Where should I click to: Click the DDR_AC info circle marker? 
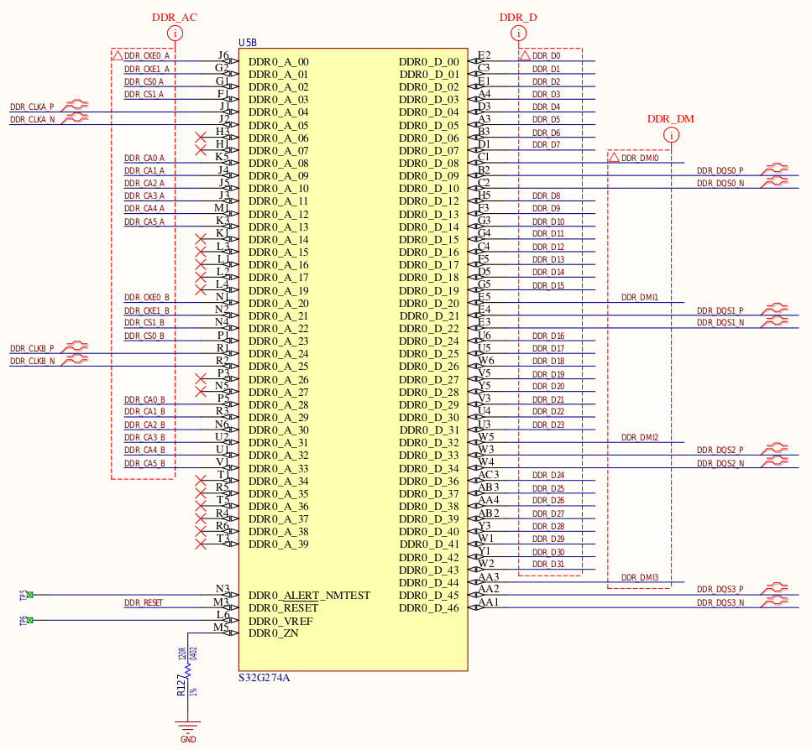pyautogui.click(x=175, y=34)
